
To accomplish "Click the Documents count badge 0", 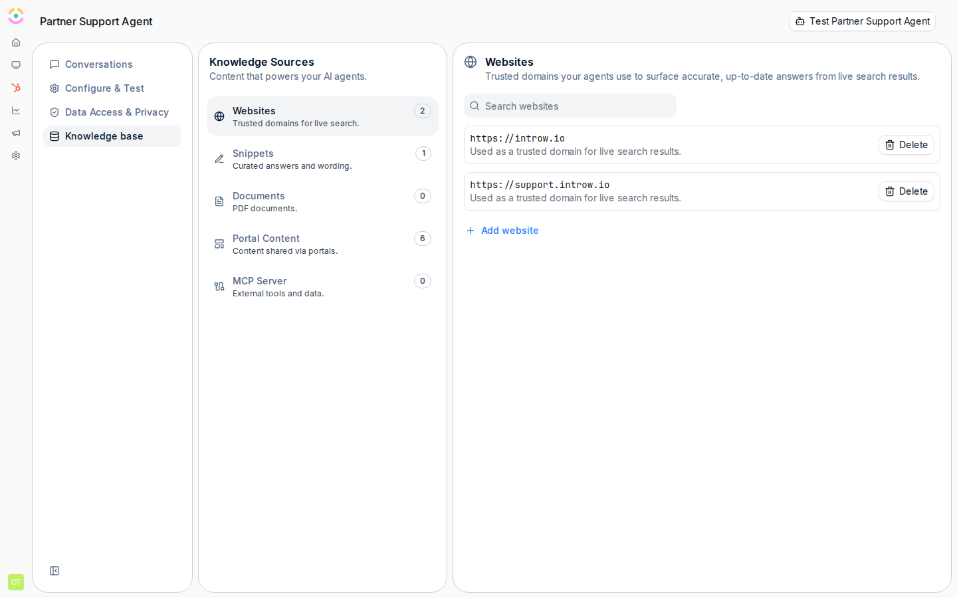I will tap(423, 196).
